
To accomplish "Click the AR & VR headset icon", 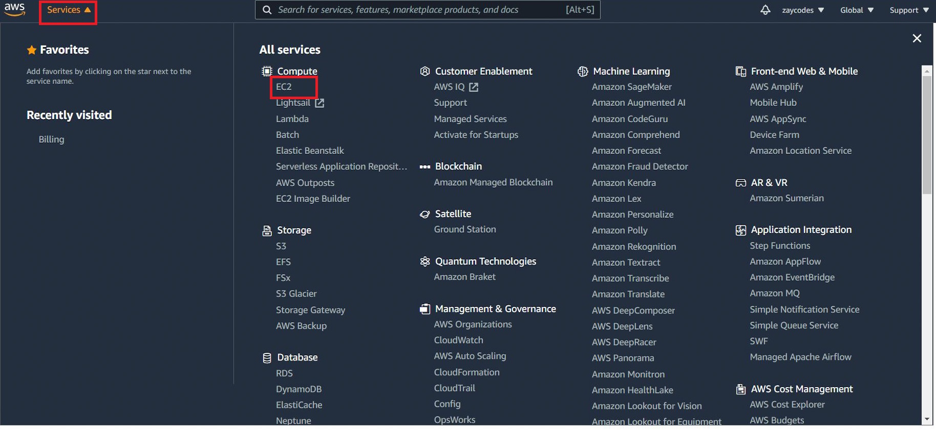I will [x=740, y=183].
